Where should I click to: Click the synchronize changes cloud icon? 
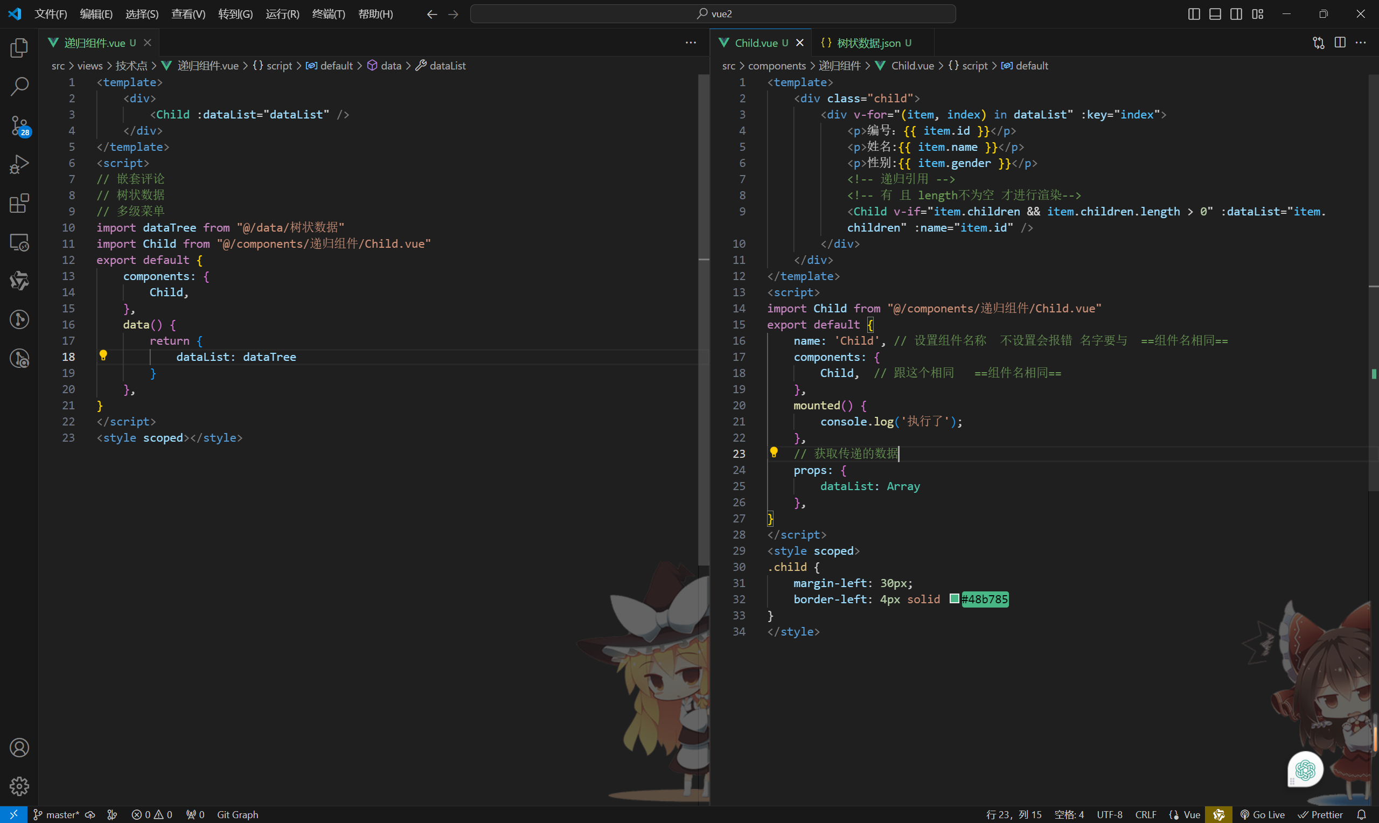90,814
